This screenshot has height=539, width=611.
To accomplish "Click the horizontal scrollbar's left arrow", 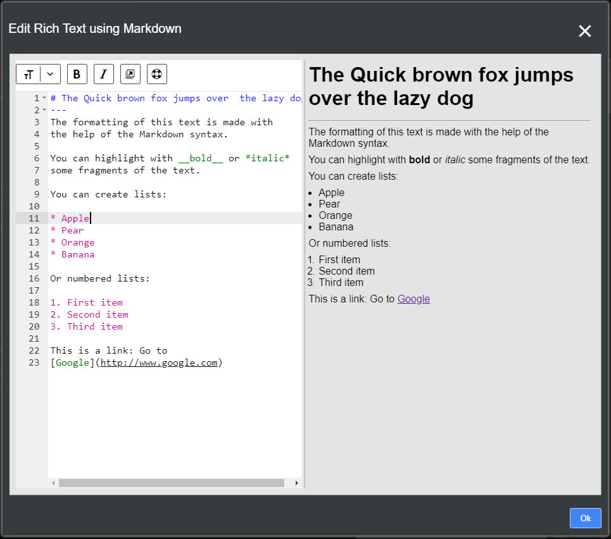I will click(54, 483).
